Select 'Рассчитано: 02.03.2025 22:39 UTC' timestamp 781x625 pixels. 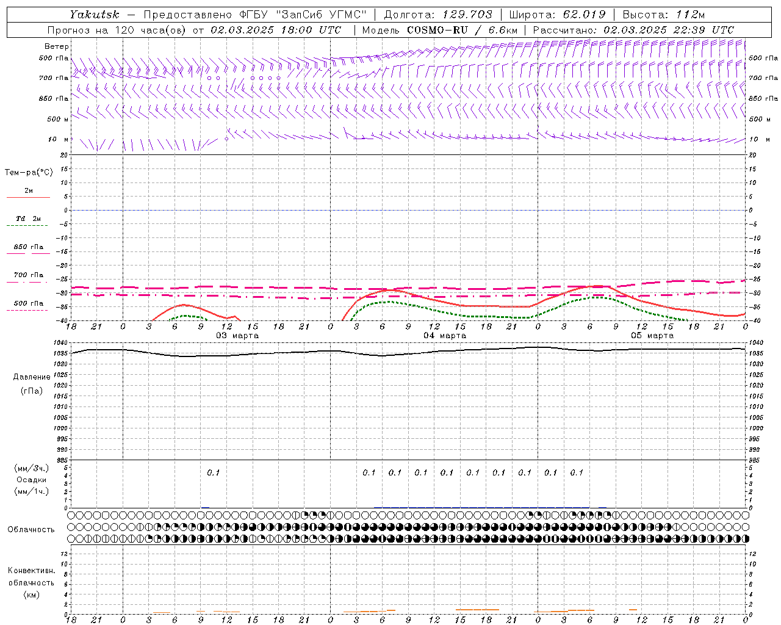pos(633,30)
